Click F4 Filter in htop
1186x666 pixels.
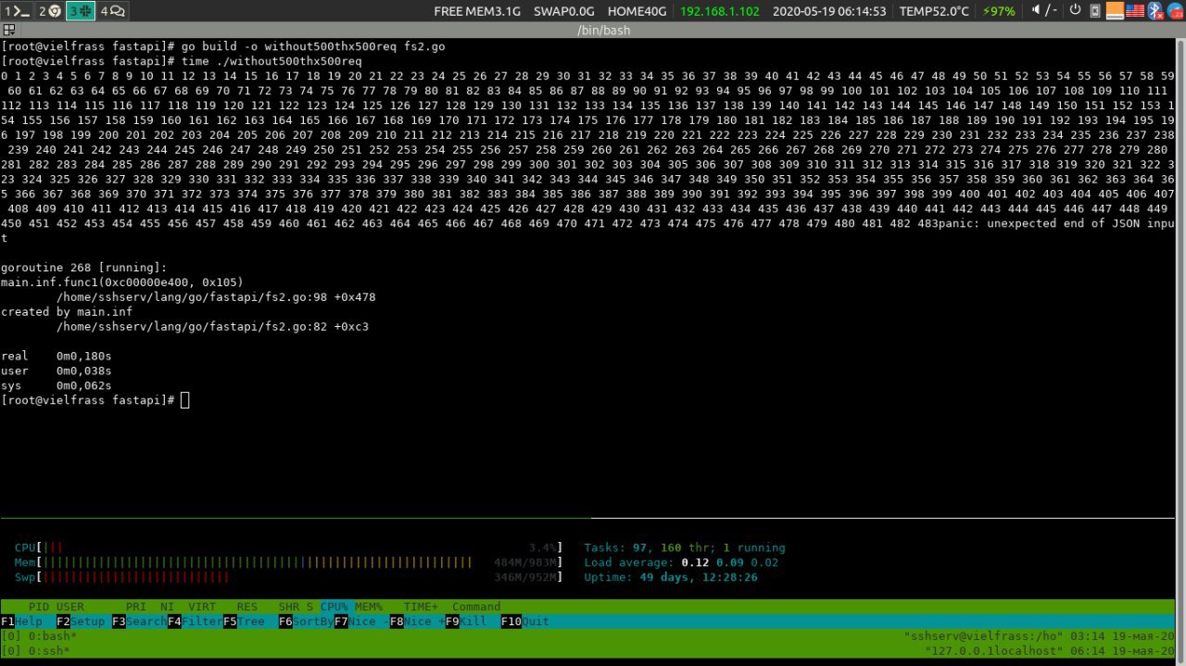tap(195, 622)
